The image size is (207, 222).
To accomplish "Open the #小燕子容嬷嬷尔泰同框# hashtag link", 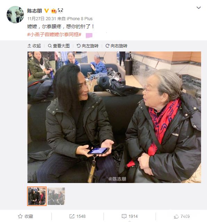I will [x=54, y=34].
